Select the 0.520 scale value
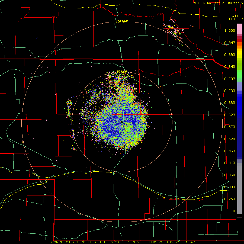Screen dimensions: 244x244 click(x=230, y=139)
